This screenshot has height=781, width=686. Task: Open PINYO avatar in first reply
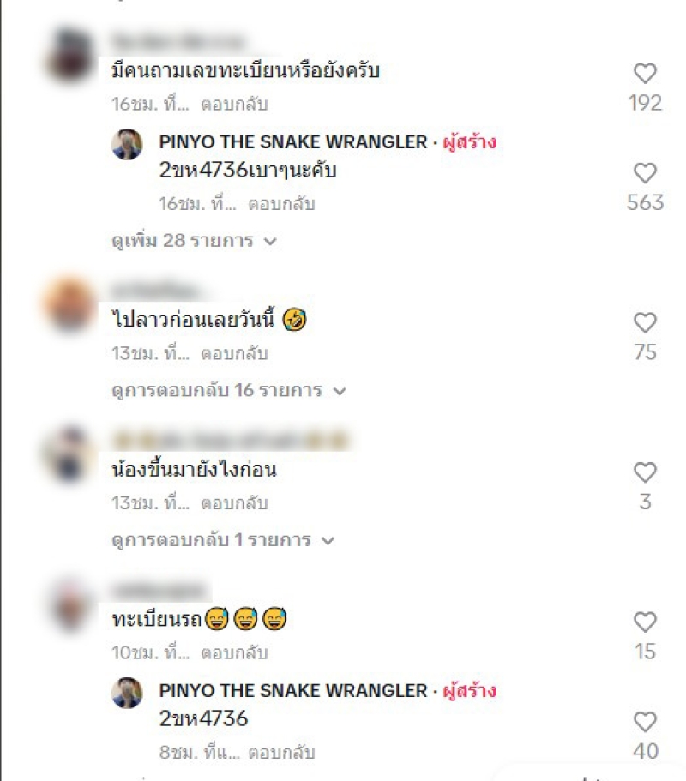click(127, 144)
